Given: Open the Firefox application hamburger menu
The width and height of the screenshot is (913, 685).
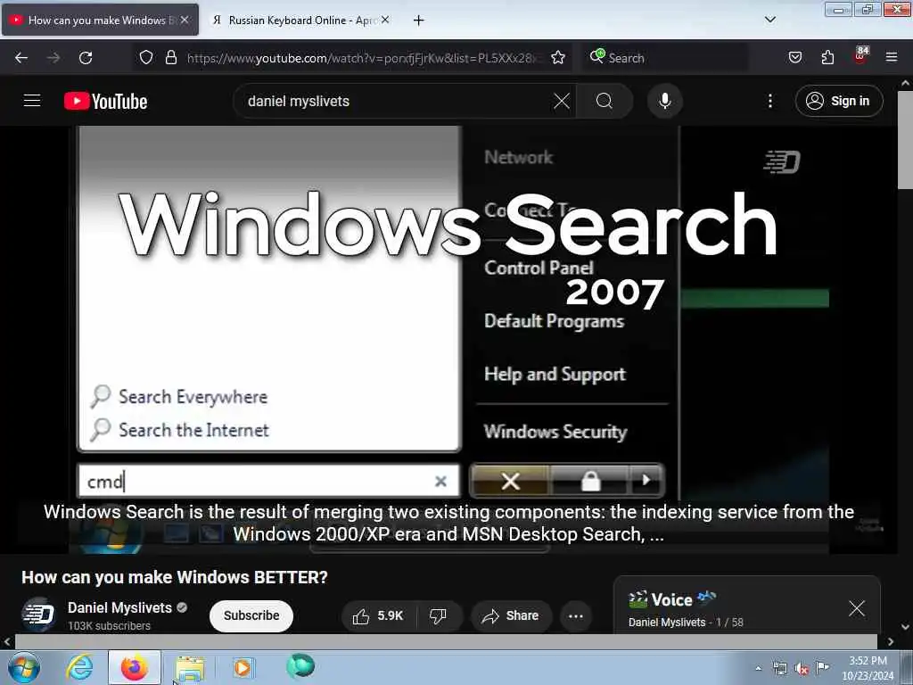Looking at the screenshot, I should click(x=892, y=57).
